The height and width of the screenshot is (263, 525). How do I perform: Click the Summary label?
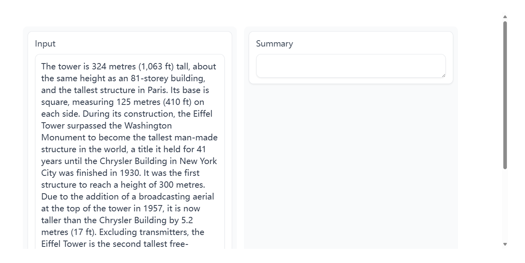[274, 44]
